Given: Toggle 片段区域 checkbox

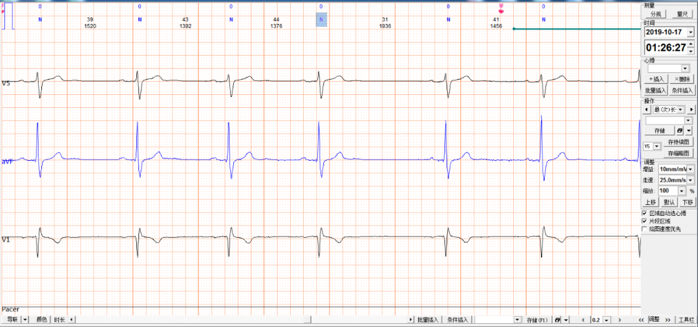Looking at the screenshot, I should 644,221.
